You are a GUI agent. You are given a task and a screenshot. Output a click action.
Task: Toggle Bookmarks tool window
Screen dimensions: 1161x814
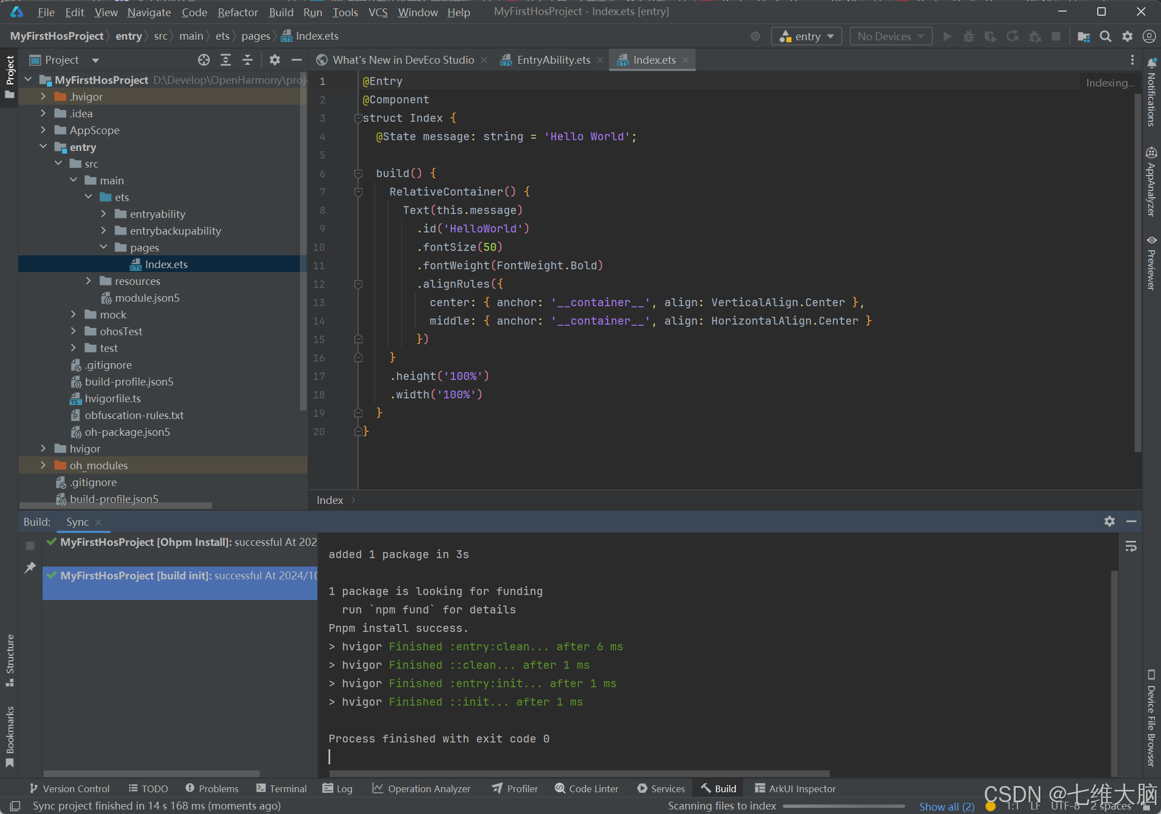[9, 737]
